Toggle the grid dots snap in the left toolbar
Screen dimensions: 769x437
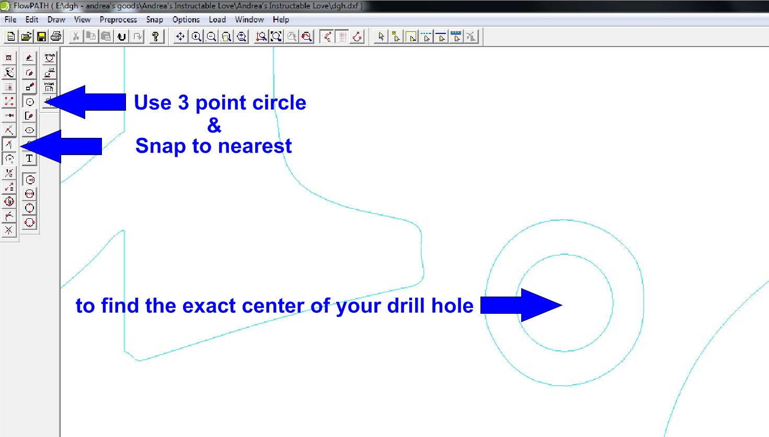tap(9, 87)
